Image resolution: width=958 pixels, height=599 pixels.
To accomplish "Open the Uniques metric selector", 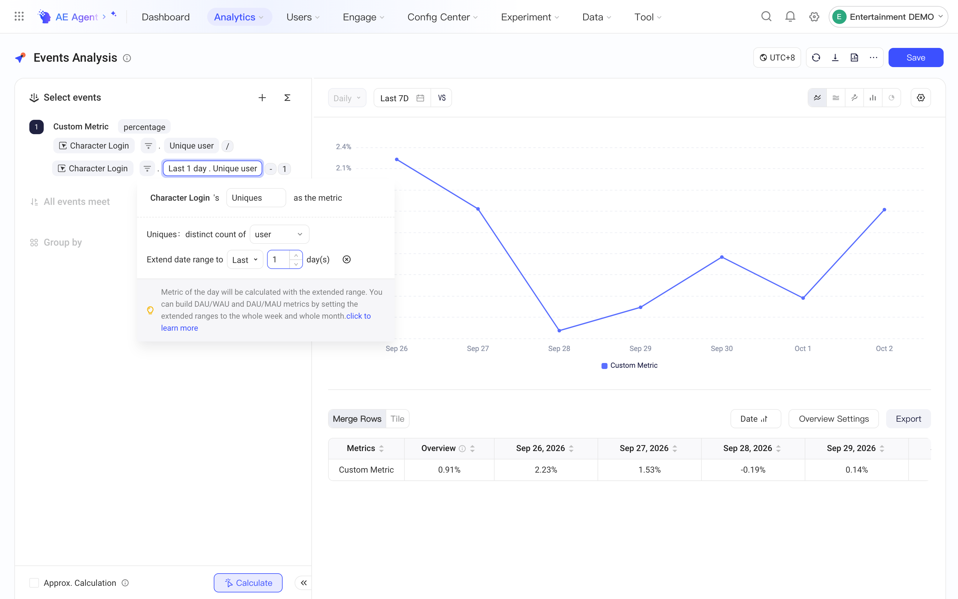I will click(256, 198).
